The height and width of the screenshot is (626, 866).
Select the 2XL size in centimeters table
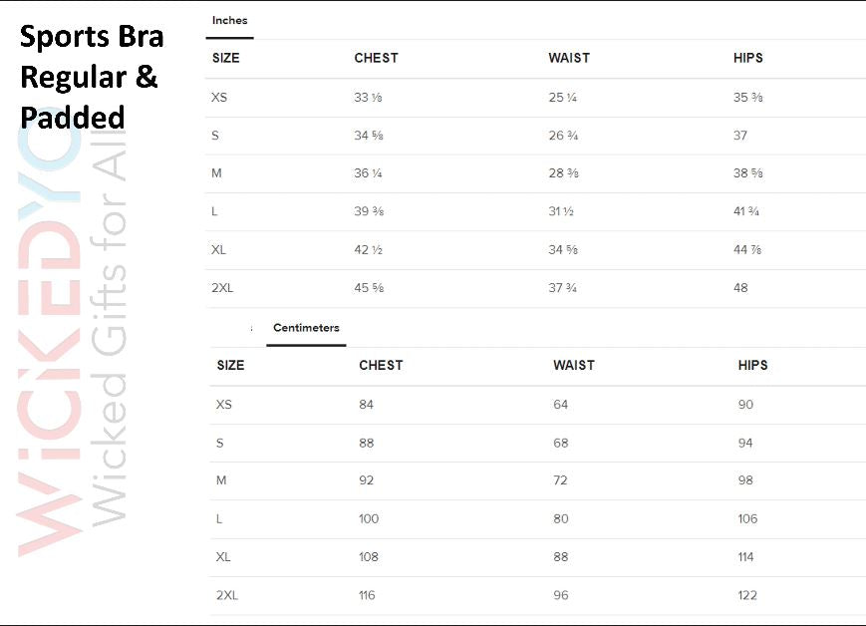[227, 595]
